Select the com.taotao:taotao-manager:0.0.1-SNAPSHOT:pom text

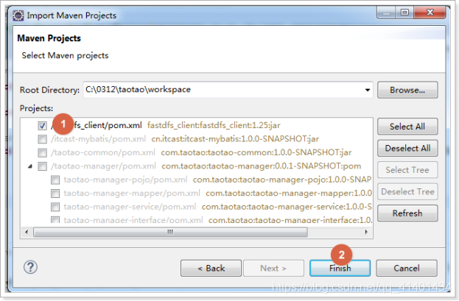262,166
